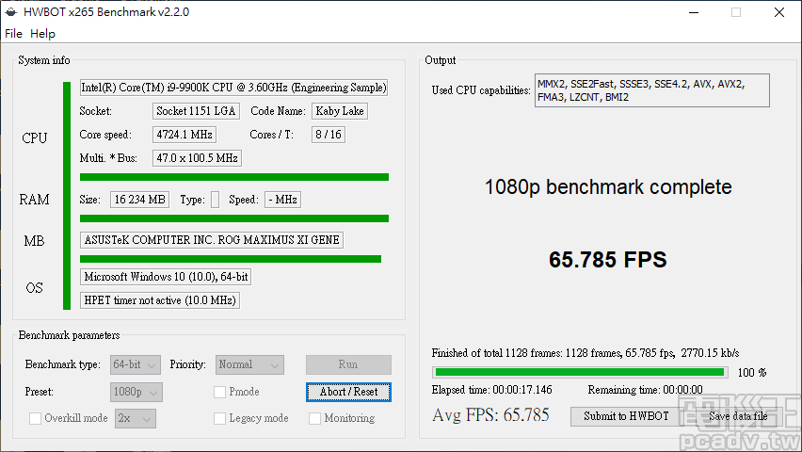
Task: Click the Elapsed time 00:00:17.146 text
Action: 492,390
